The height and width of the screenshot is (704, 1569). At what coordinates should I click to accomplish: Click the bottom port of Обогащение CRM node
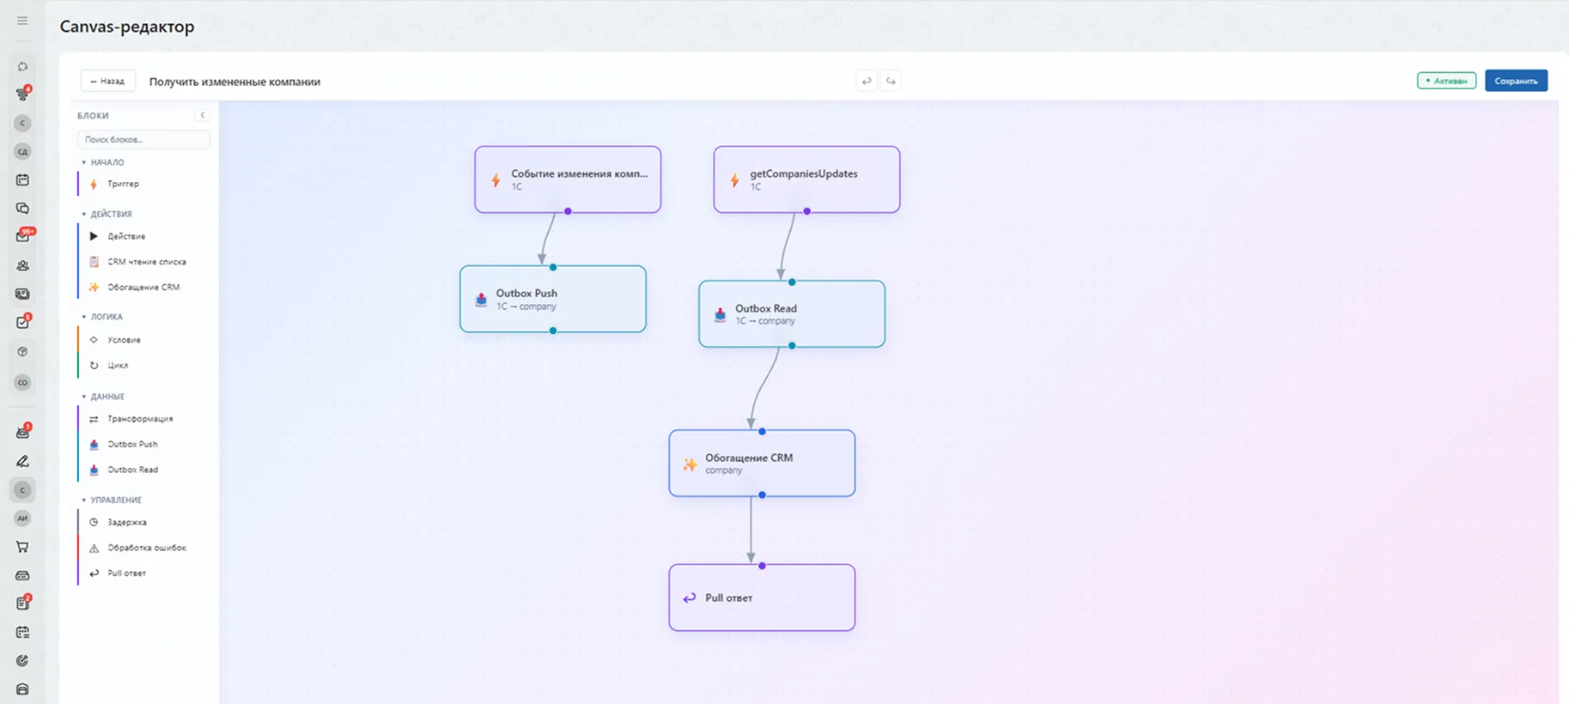pos(762,495)
